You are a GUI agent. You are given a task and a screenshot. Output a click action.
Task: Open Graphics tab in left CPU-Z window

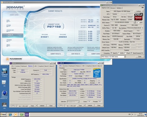(41, 66)
